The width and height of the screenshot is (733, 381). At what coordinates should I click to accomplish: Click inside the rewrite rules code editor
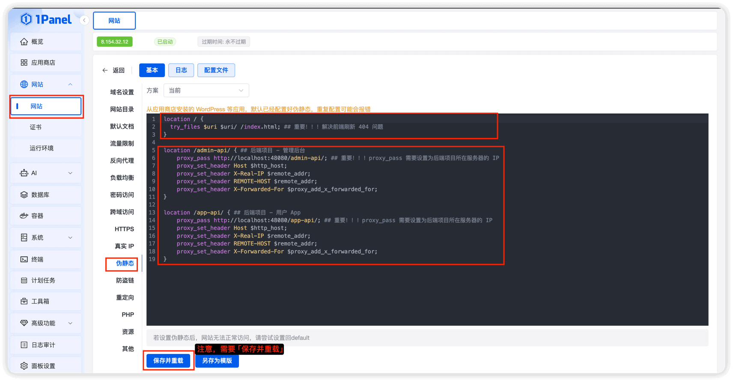coord(428,291)
